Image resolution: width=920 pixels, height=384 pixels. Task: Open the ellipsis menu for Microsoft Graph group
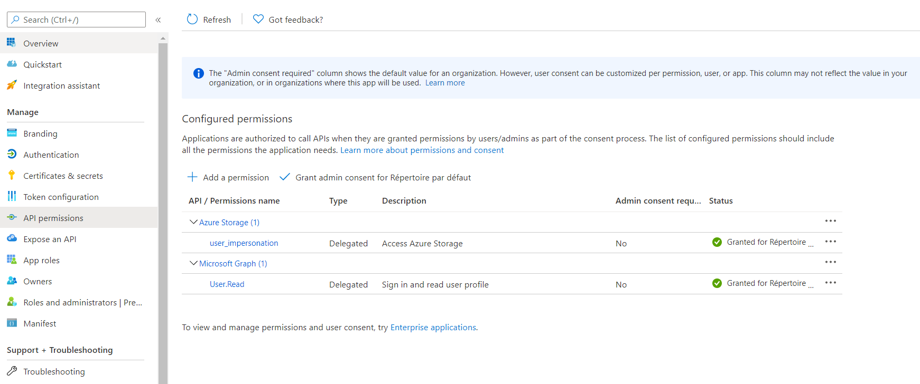[831, 262]
